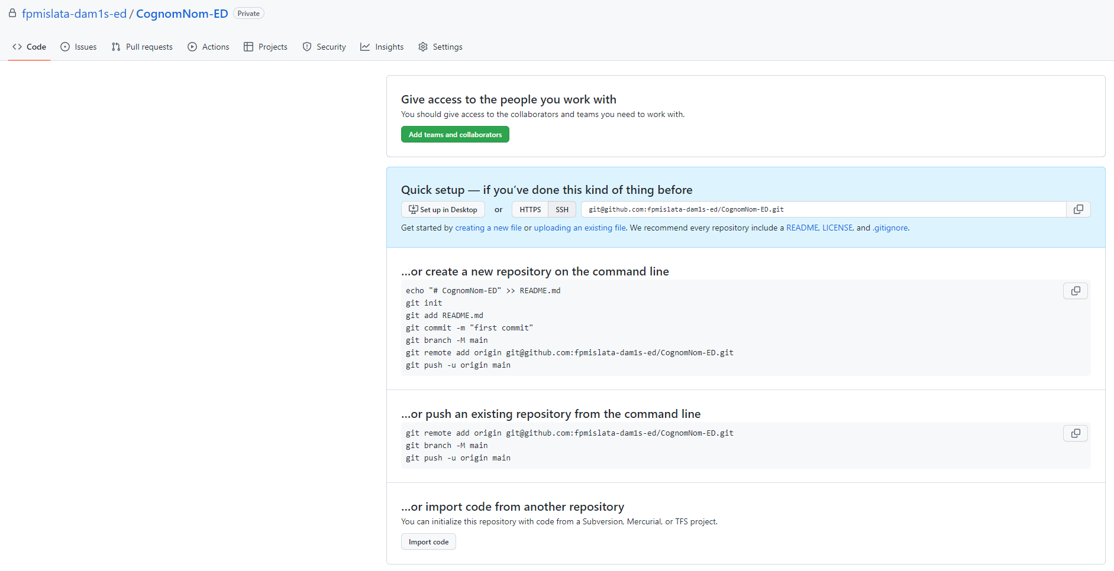The width and height of the screenshot is (1114, 571).
Task: Click the 'git add README.md' line
Action: click(444, 315)
